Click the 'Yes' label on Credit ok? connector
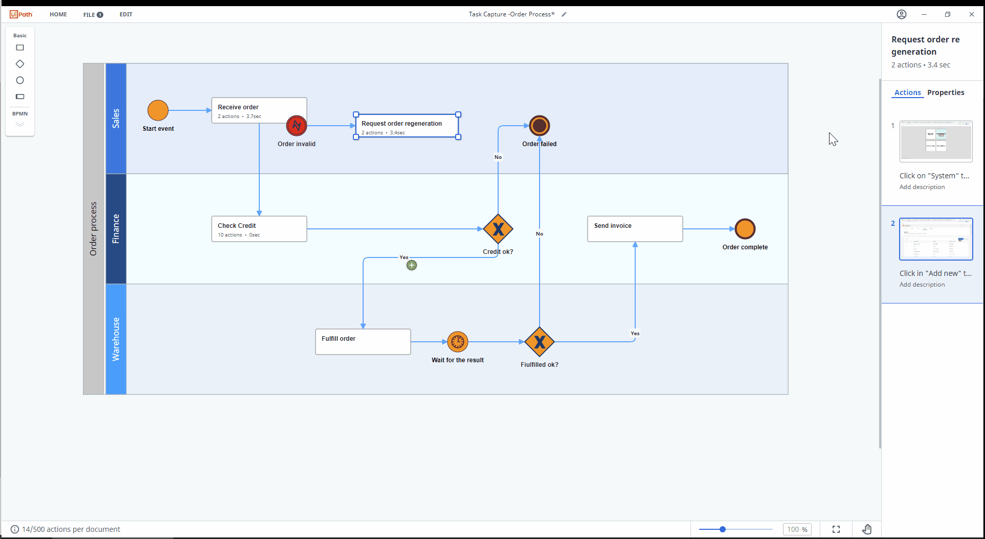This screenshot has height=539, width=985. (x=404, y=257)
